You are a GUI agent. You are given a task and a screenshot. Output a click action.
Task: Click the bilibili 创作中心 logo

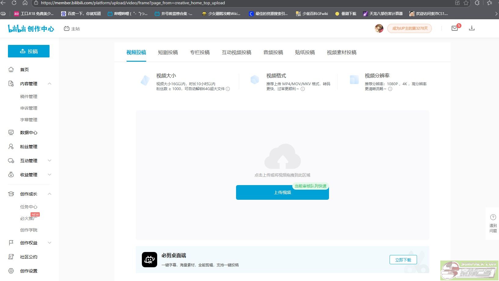[x=31, y=29]
